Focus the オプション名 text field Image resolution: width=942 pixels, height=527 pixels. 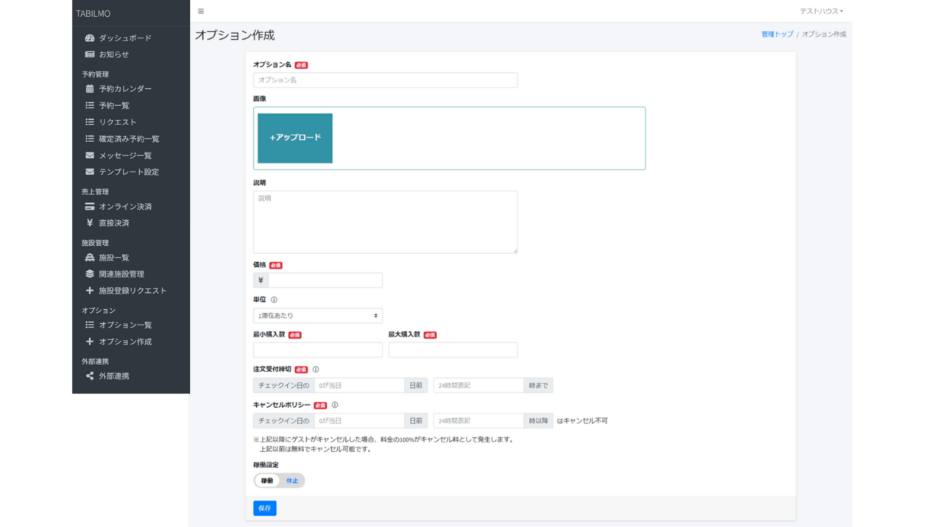(x=385, y=80)
